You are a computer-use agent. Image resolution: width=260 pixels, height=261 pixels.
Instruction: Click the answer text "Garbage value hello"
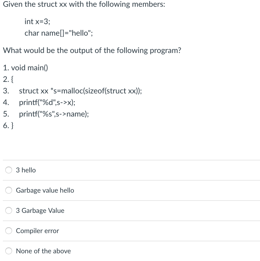[45, 190]
